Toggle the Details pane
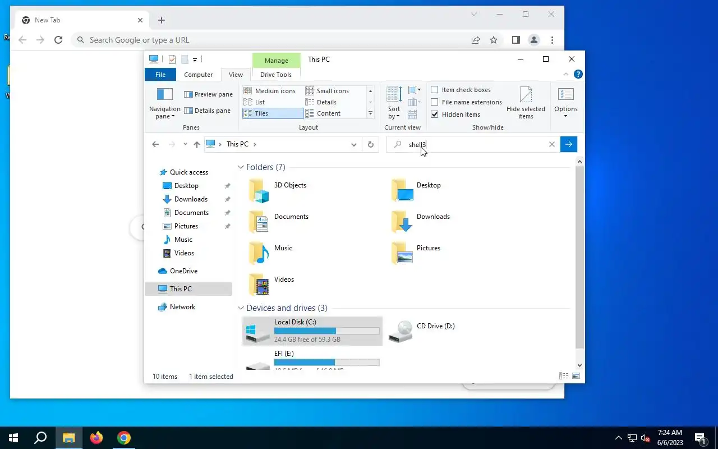718x449 pixels. pos(207,111)
